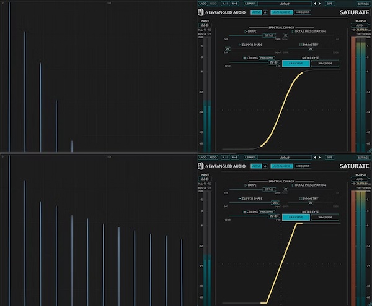This screenshot has height=306, width=372.
Task: Click the Detail Preservation slider handle in upper plugin
Action: point(286,36)
